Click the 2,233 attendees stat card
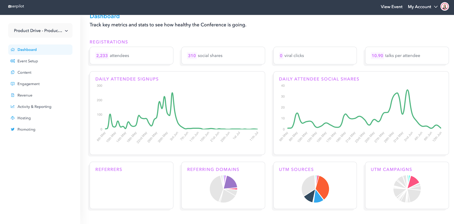 point(131,56)
